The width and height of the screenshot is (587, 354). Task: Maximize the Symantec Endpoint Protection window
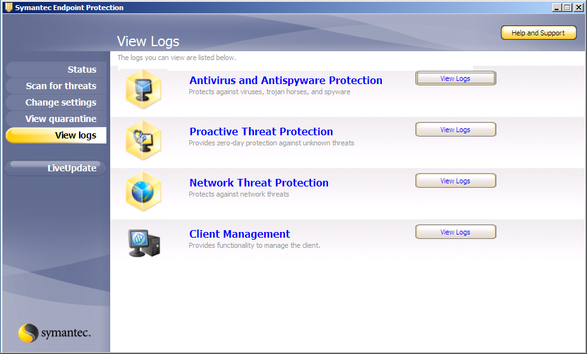[x=567, y=8]
